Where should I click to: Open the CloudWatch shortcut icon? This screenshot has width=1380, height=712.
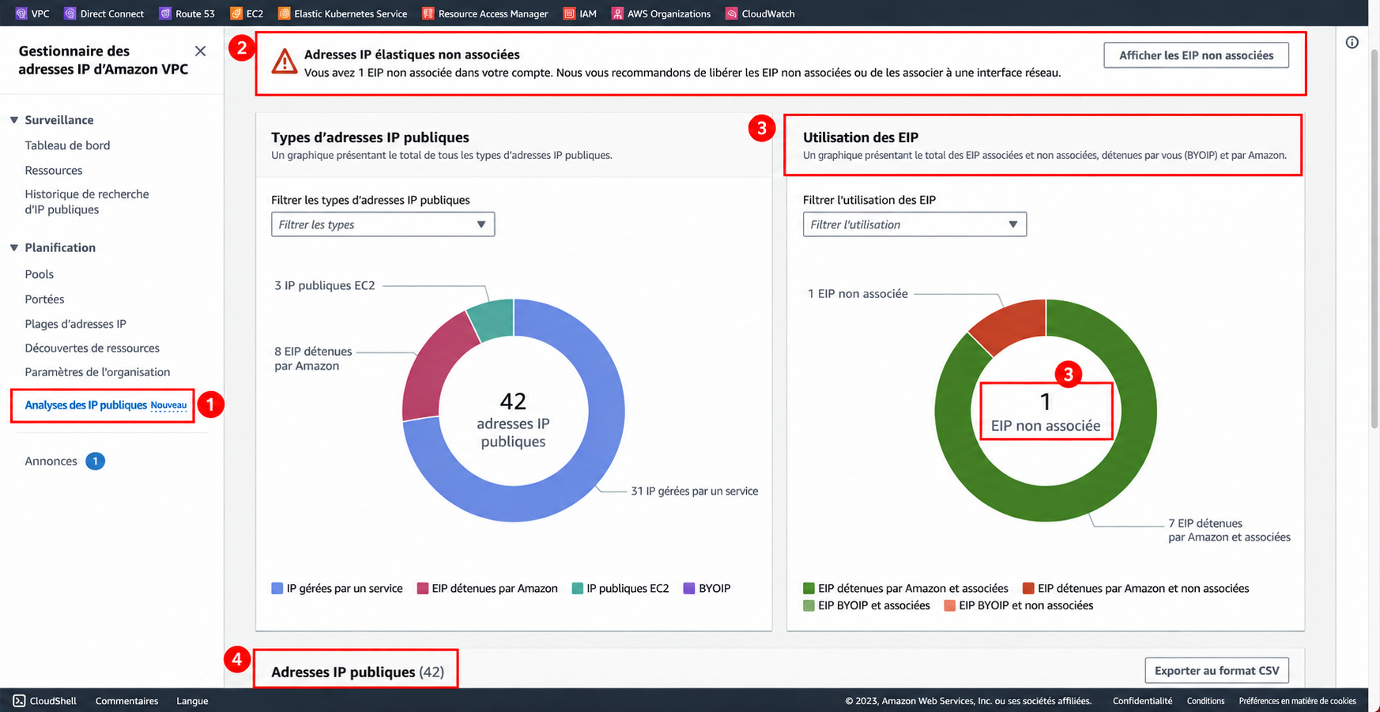[732, 13]
